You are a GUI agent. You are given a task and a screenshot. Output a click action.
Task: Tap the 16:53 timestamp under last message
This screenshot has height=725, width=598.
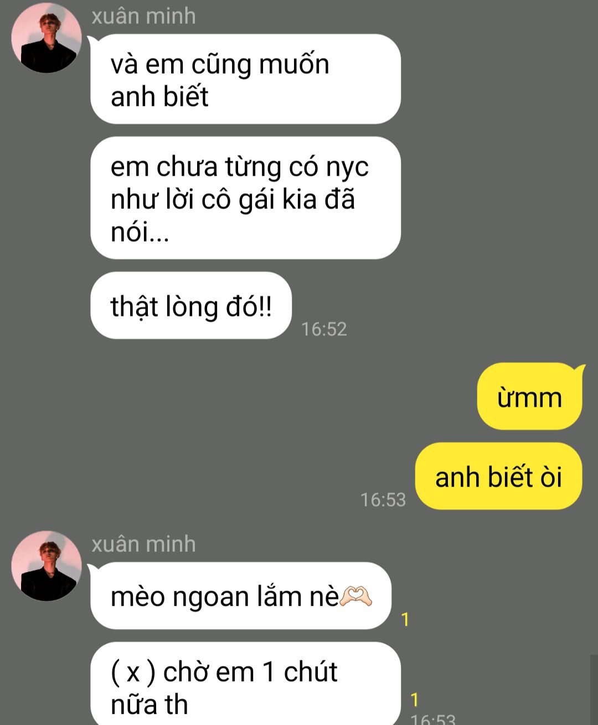tap(433, 719)
